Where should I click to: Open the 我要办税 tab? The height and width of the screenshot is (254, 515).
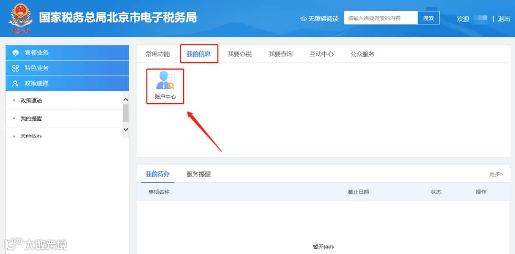click(239, 54)
